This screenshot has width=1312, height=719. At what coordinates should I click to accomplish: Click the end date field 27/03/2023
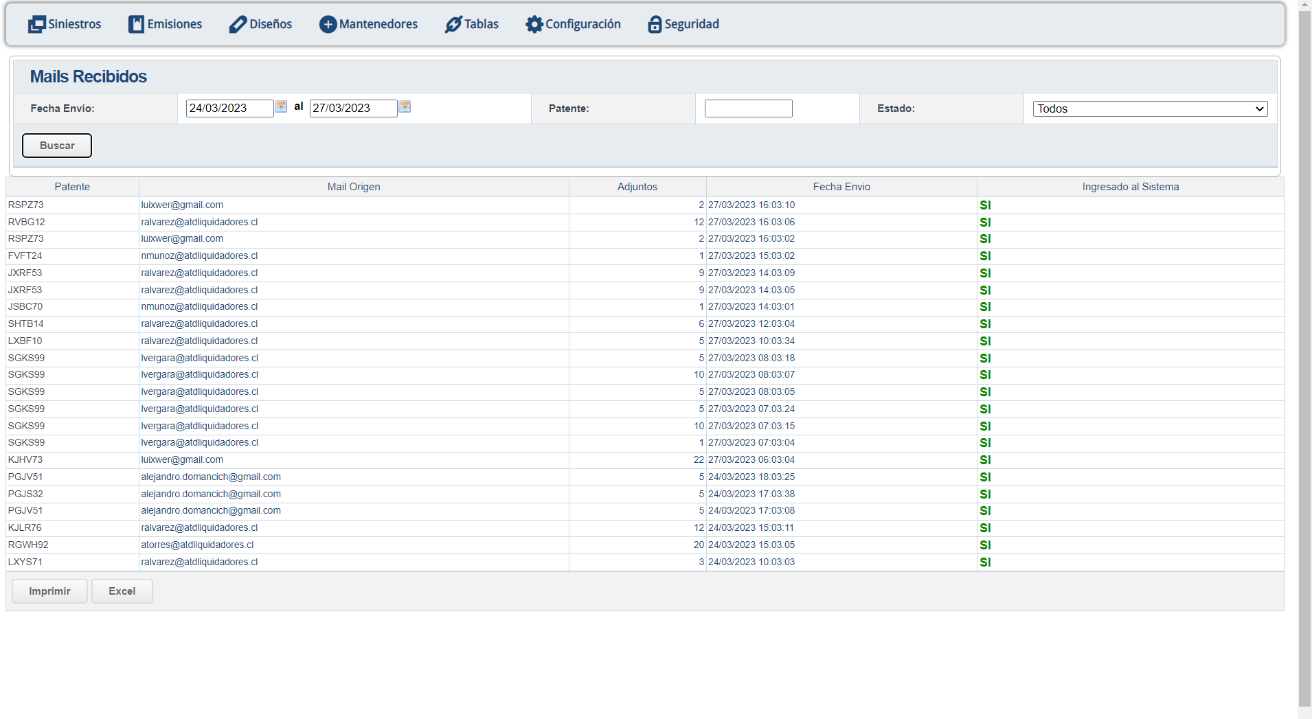353,109
